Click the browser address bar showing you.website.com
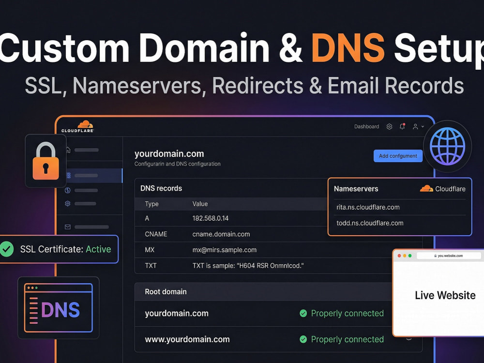The height and width of the screenshot is (363, 484). [x=449, y=256]
